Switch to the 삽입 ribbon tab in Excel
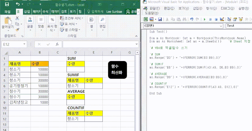 pos(27,12)
